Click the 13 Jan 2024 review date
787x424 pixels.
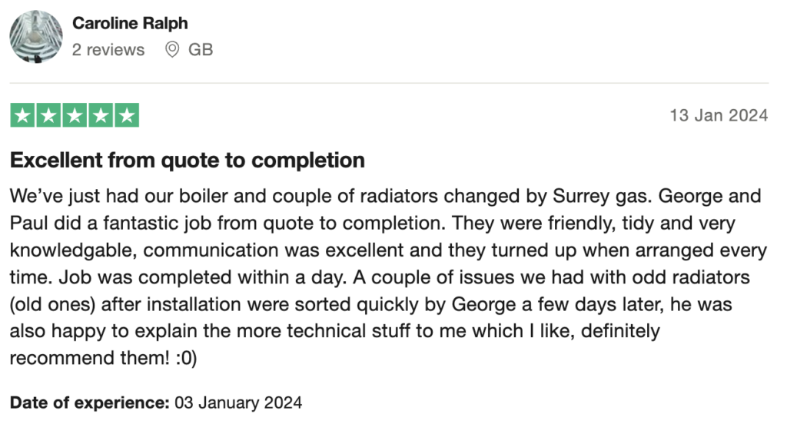(719, 116)
